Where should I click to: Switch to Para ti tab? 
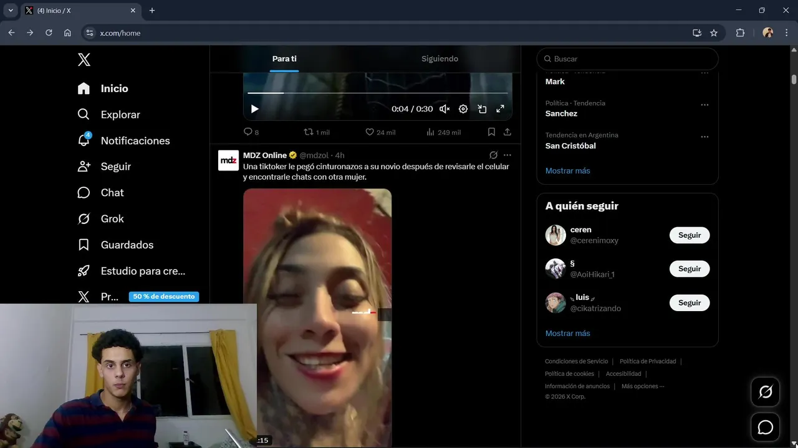pos(284,58)
